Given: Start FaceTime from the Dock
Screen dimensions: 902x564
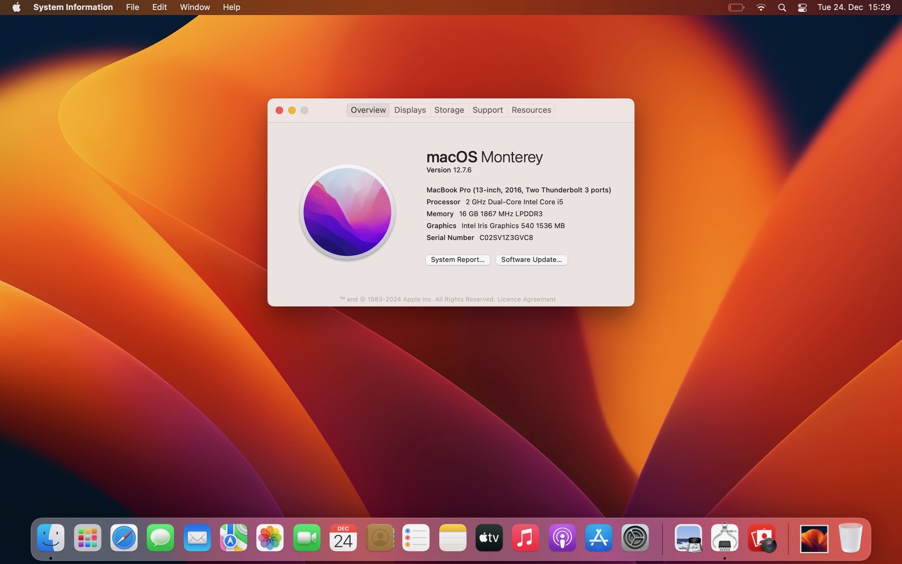Looking at the screenshot, I should click(x=307, y=538).
